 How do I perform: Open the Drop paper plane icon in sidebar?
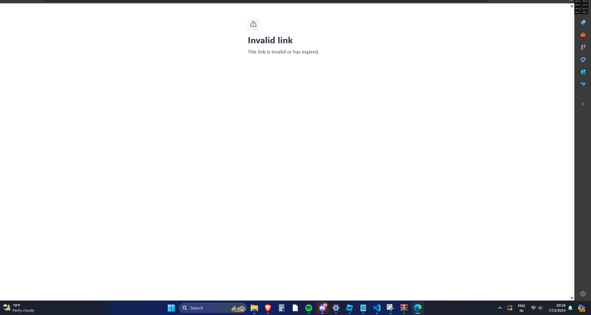[583, 84]
